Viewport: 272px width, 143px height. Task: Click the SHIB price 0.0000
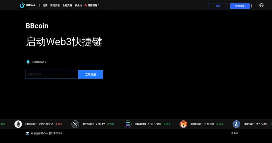(x=209, y=124)
